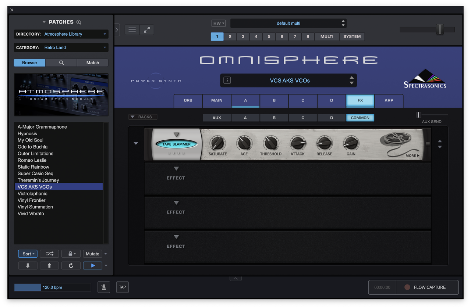Adjust the Release knob

tap(324, 143)
